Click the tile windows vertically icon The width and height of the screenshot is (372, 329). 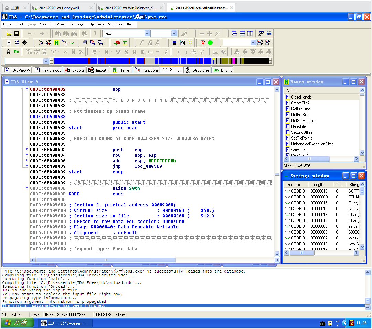[x=250, y=33]
